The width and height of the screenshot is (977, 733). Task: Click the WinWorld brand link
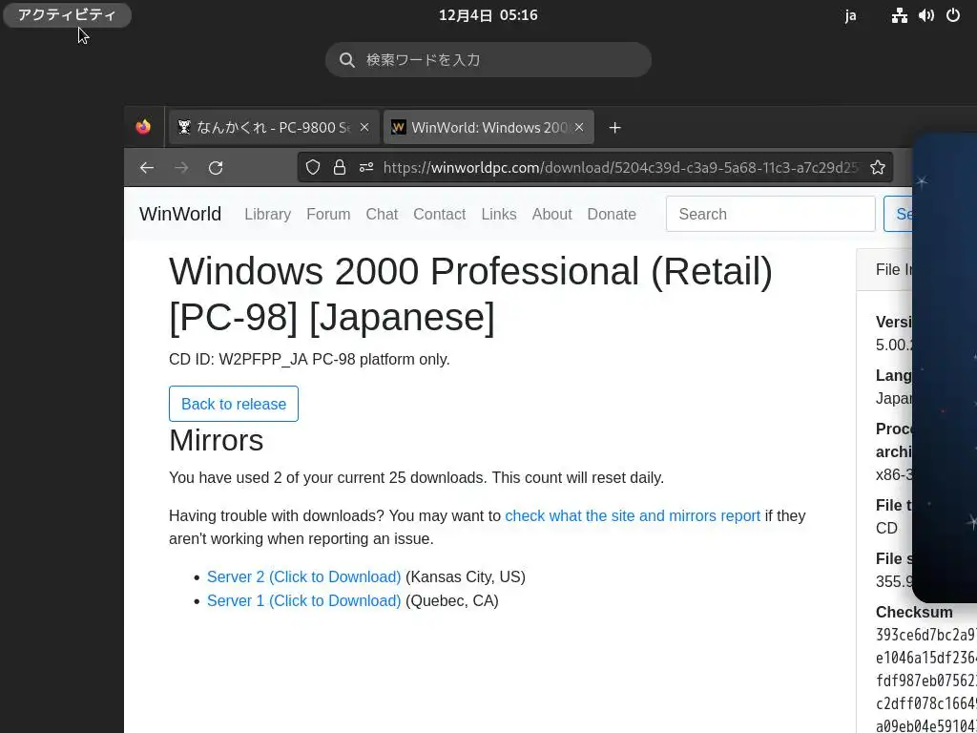(x=180, y=214)
